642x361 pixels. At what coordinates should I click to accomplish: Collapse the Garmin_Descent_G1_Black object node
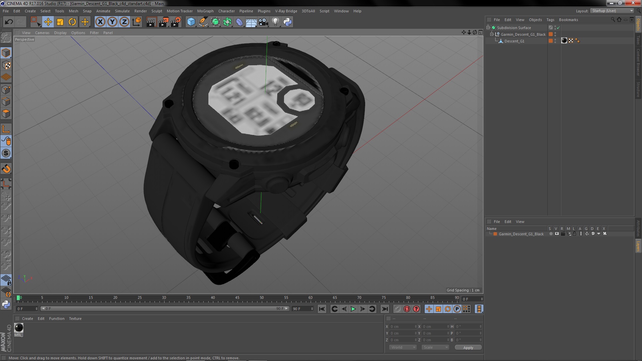pyautogui.click(x=492, y=34)
